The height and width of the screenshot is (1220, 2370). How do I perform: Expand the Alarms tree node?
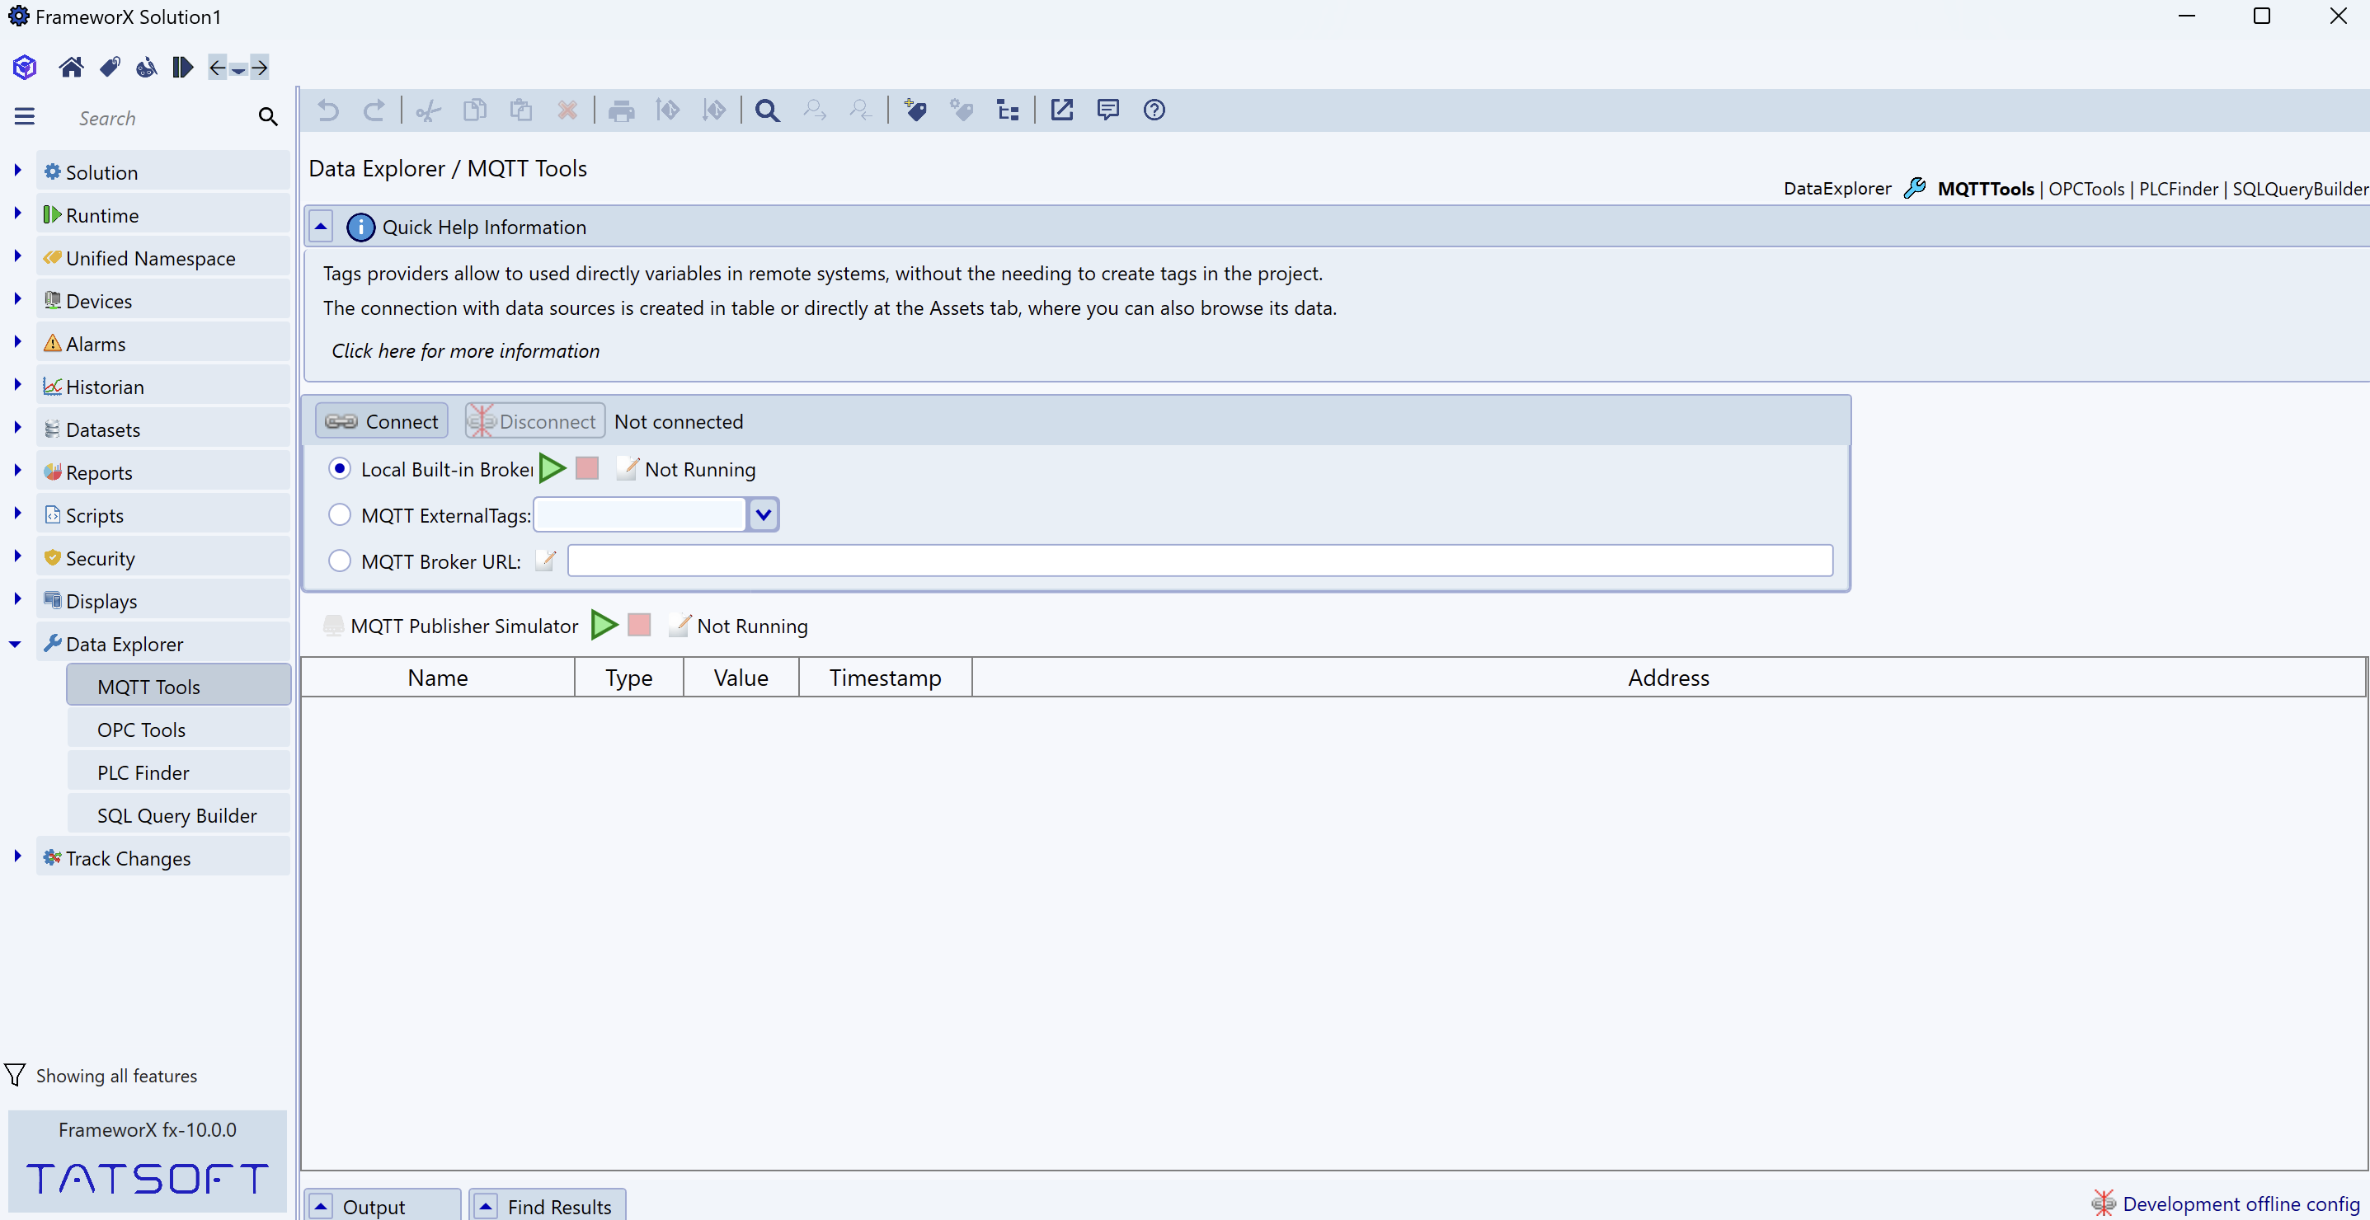pos(16,341)
